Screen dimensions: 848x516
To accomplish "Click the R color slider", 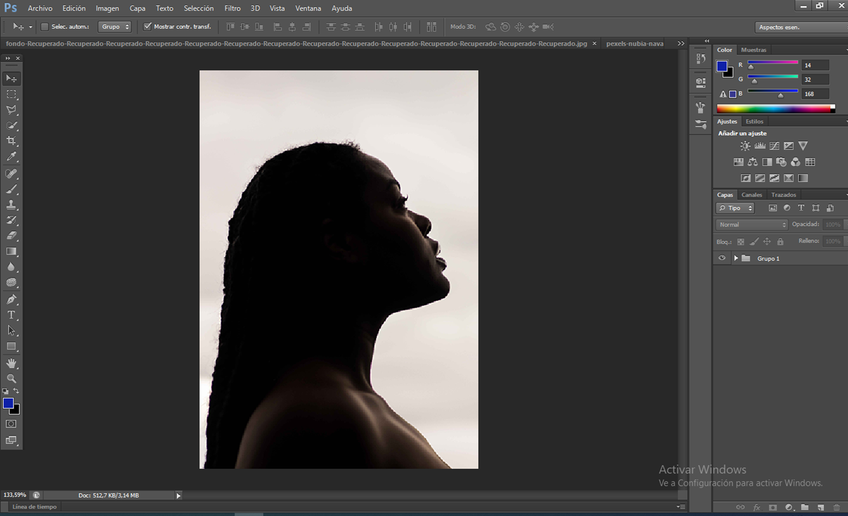I will 773,63.
